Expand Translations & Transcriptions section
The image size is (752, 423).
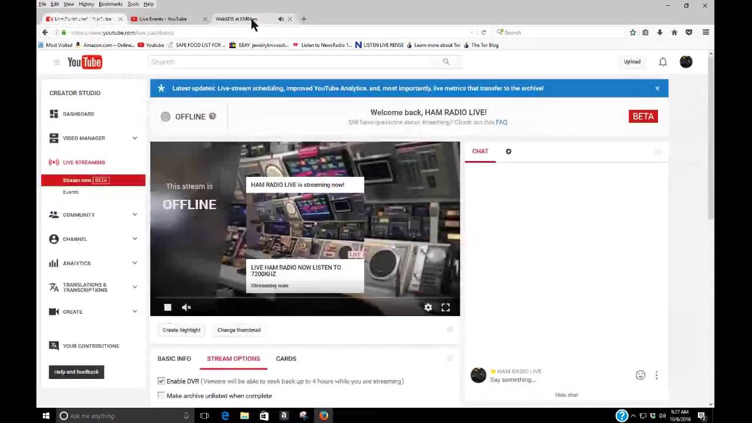pyautogui.click(x=135, y=287)
